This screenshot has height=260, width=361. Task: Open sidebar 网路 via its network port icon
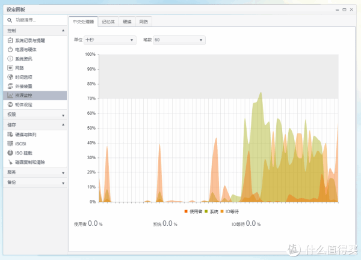pos(10,68)
